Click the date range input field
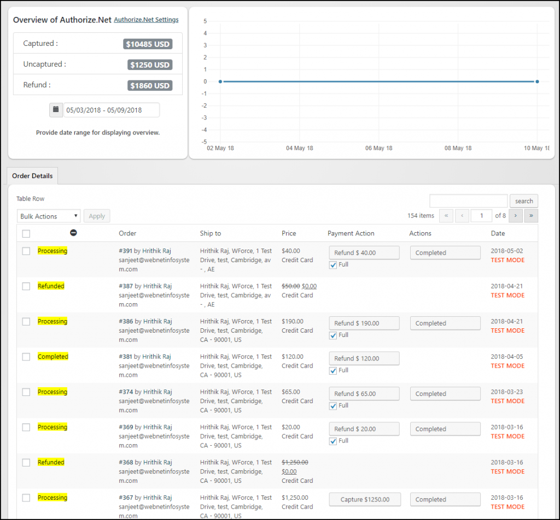 [x=112, y=110]
